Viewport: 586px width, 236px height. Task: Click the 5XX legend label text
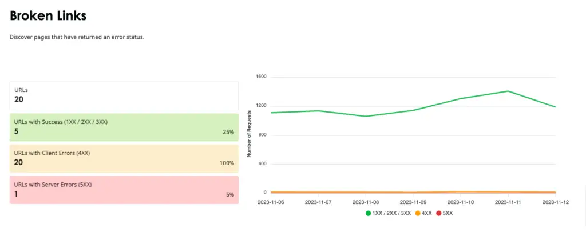(448, 213)
